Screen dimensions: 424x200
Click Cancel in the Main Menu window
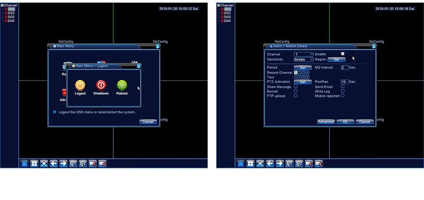coord(148,122)
